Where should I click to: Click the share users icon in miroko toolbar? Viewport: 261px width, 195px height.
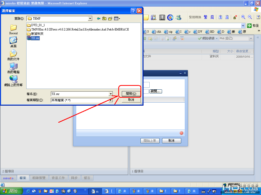[x=174, y=39]
